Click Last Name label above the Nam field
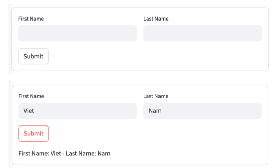The image size is (279, 168). 156,96
